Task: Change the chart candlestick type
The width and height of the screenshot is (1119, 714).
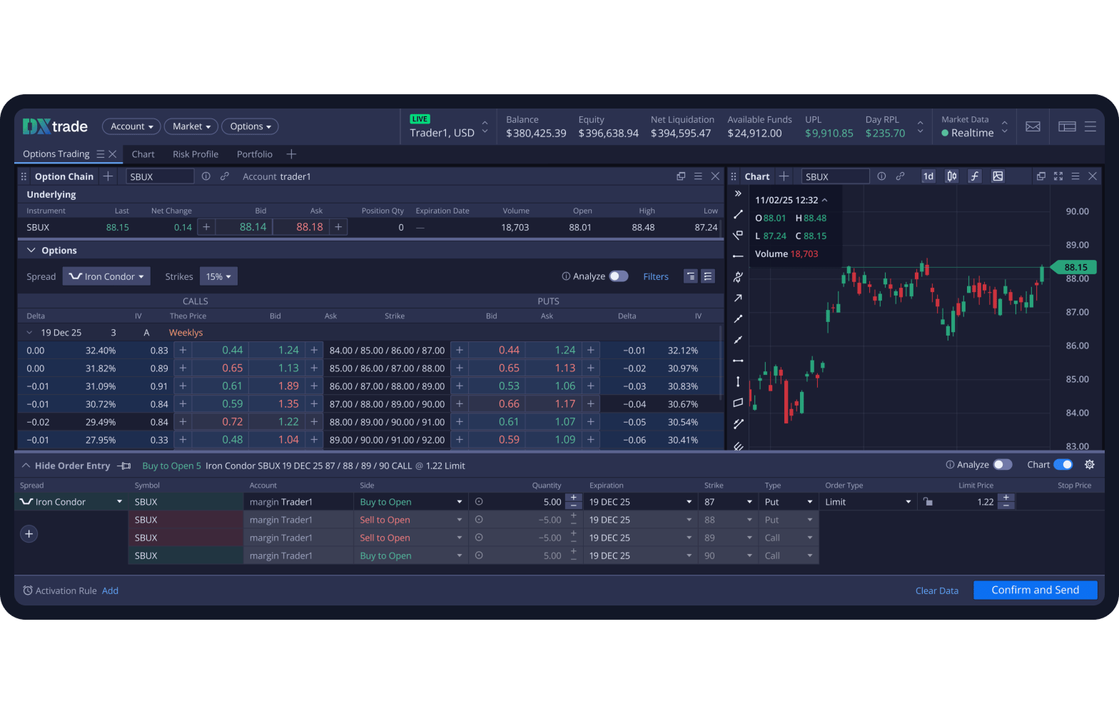Action: click(x=952, y=176)
